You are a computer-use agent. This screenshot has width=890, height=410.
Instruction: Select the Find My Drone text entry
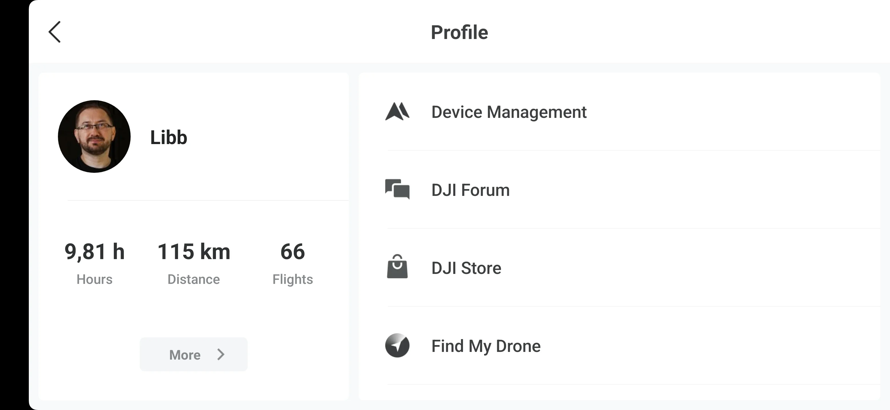486,346
